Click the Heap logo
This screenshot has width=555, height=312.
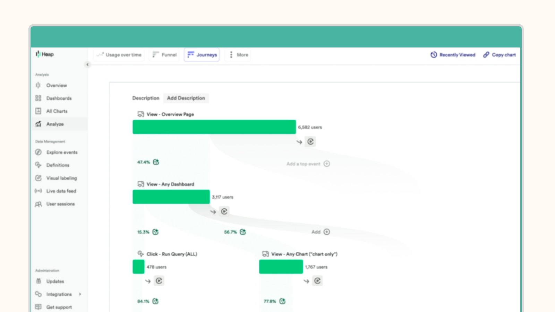pyautogui.click(x=45, y=54)
